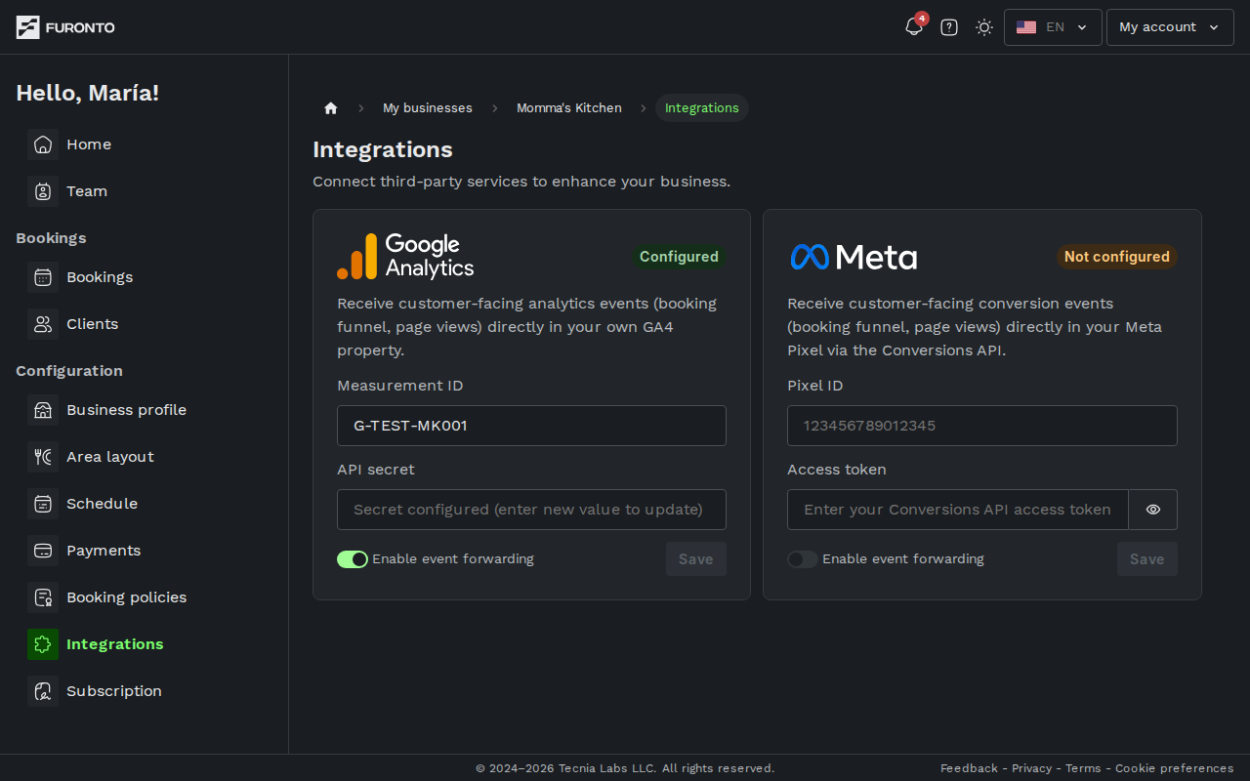
Task: Click the Schedule calendar icon
Action: click(43, 504)
